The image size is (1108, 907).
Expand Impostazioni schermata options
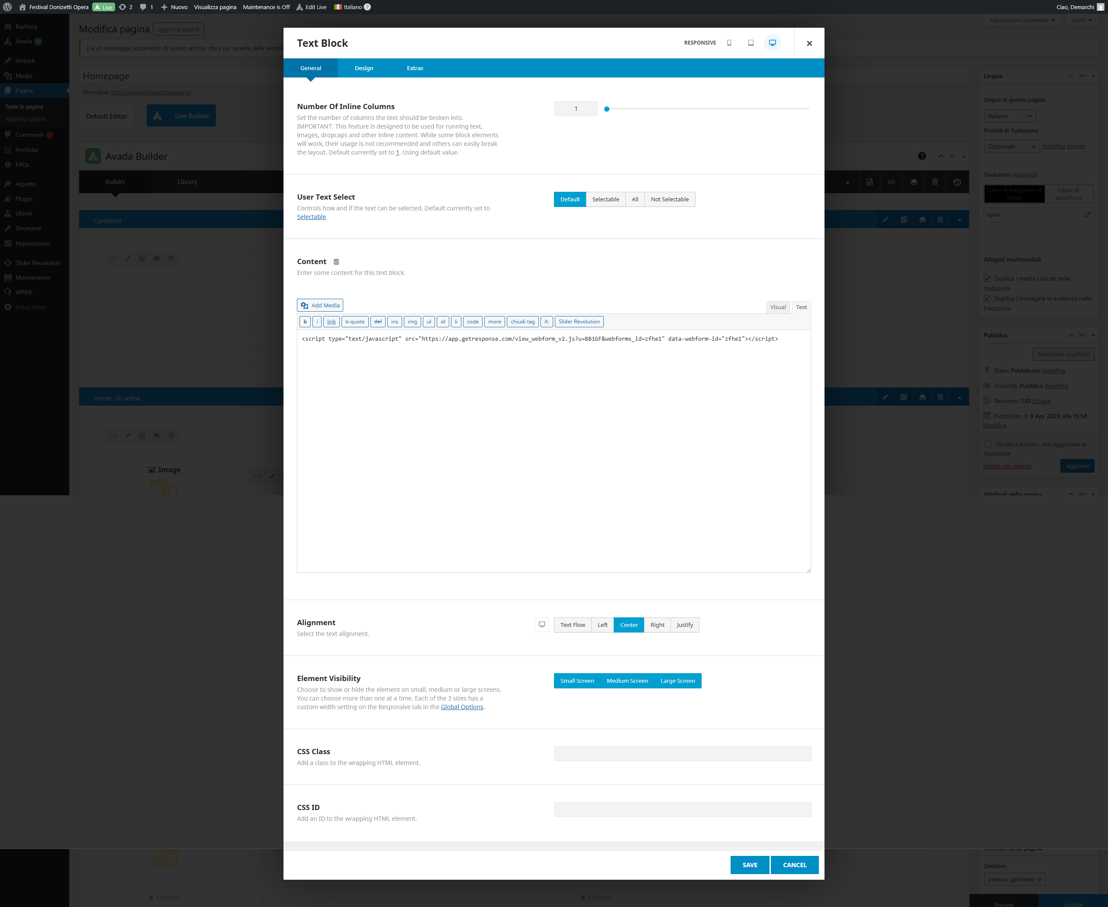tap(1021, 20)
